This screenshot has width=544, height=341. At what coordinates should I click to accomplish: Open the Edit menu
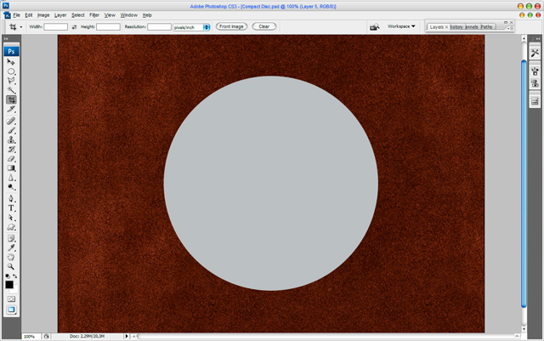click(28, 15)
